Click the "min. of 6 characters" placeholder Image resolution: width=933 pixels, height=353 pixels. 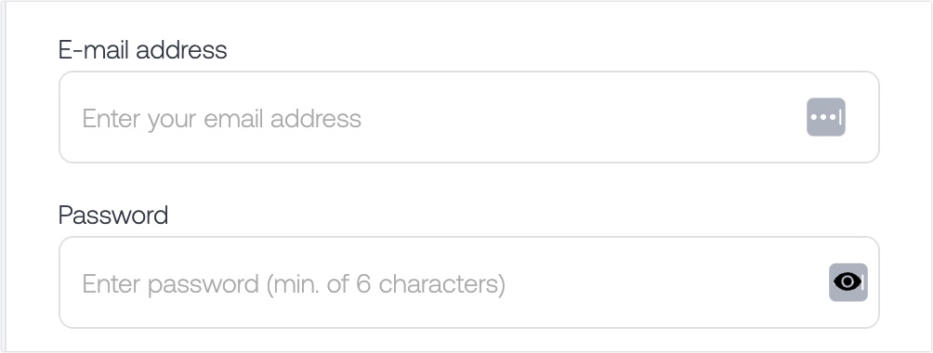386,284
